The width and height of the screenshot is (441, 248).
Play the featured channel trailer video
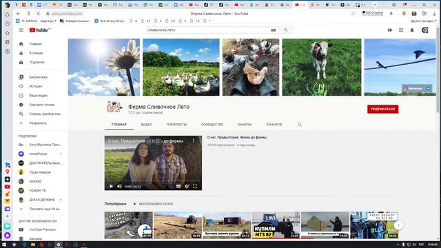coord(111,186)
